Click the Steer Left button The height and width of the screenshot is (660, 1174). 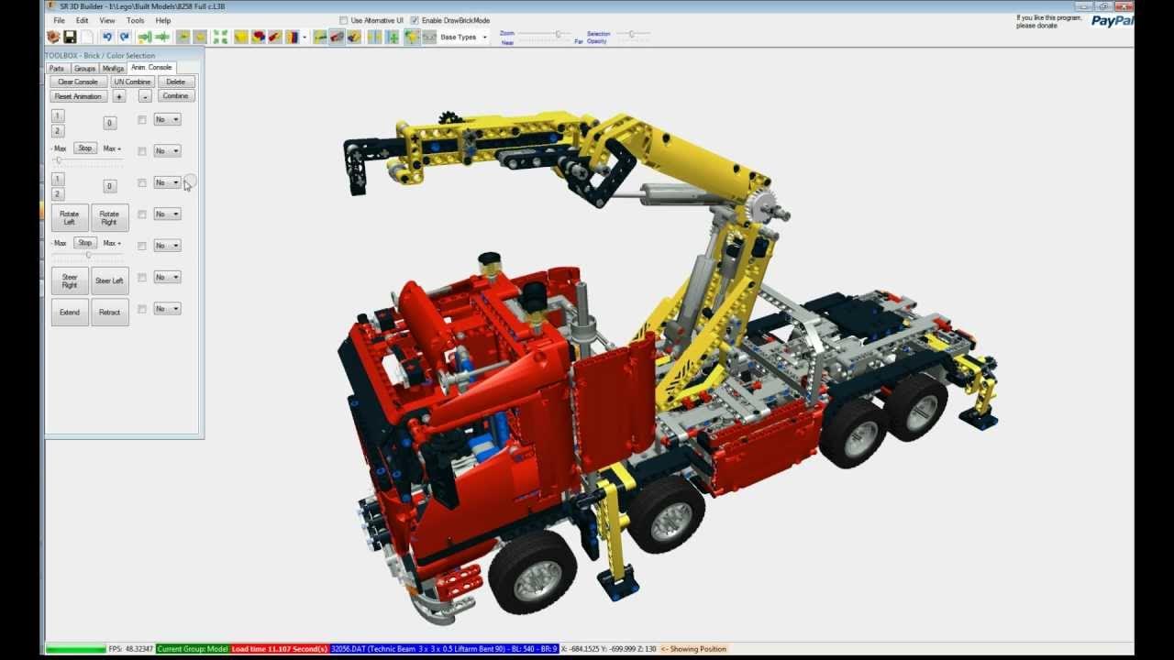(x=109, y=280)
